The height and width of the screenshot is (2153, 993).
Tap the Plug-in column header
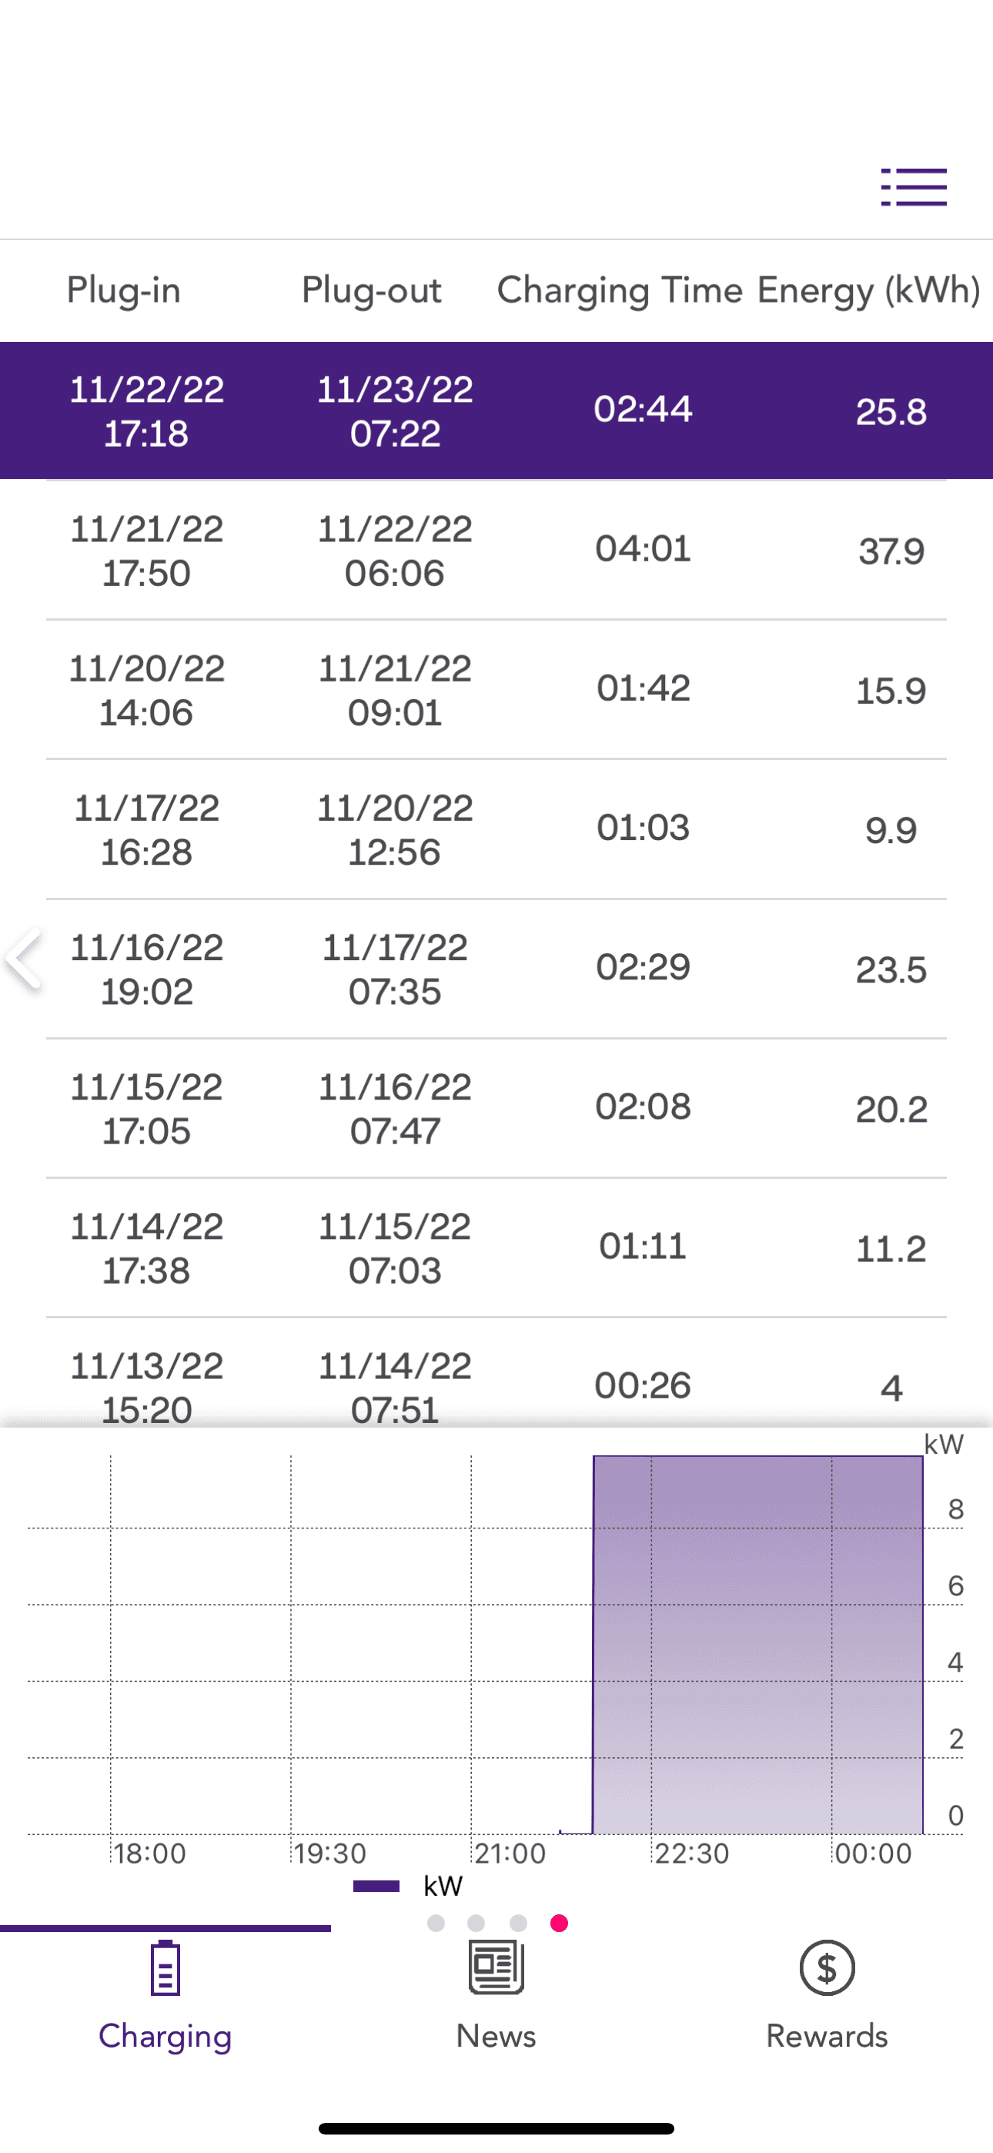(x=124, y=291)
